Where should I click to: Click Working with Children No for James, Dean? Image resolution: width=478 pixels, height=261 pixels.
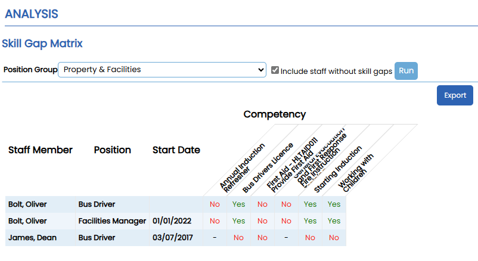point(334,238)
